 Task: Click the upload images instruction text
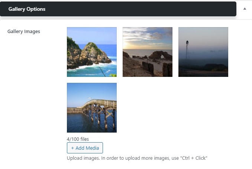pyautogui.click(x=137, y=158)
